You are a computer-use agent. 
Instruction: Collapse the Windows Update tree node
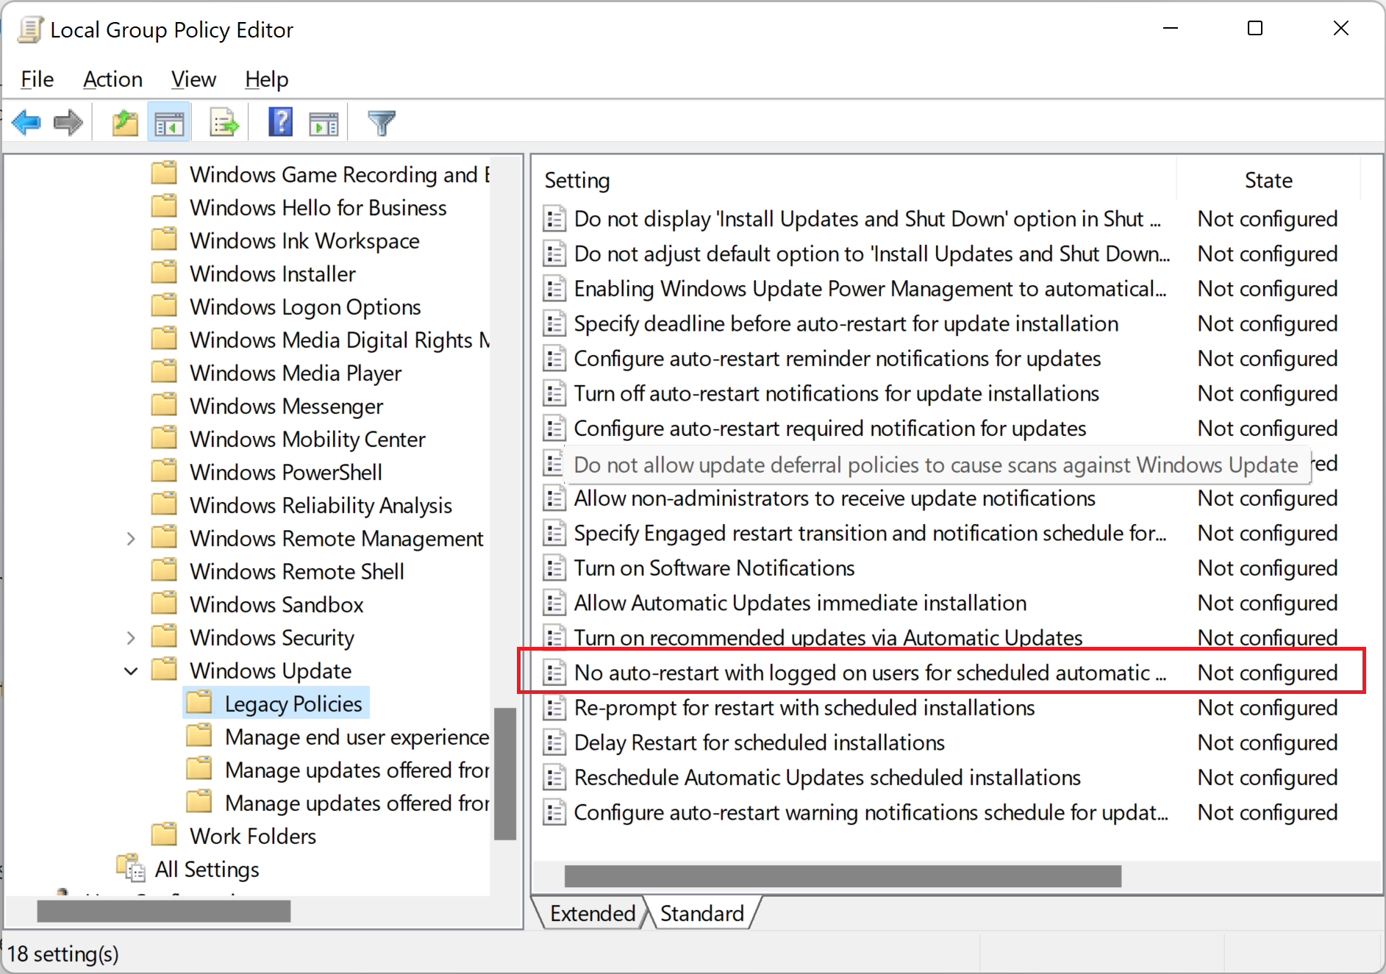pos(131,671)
